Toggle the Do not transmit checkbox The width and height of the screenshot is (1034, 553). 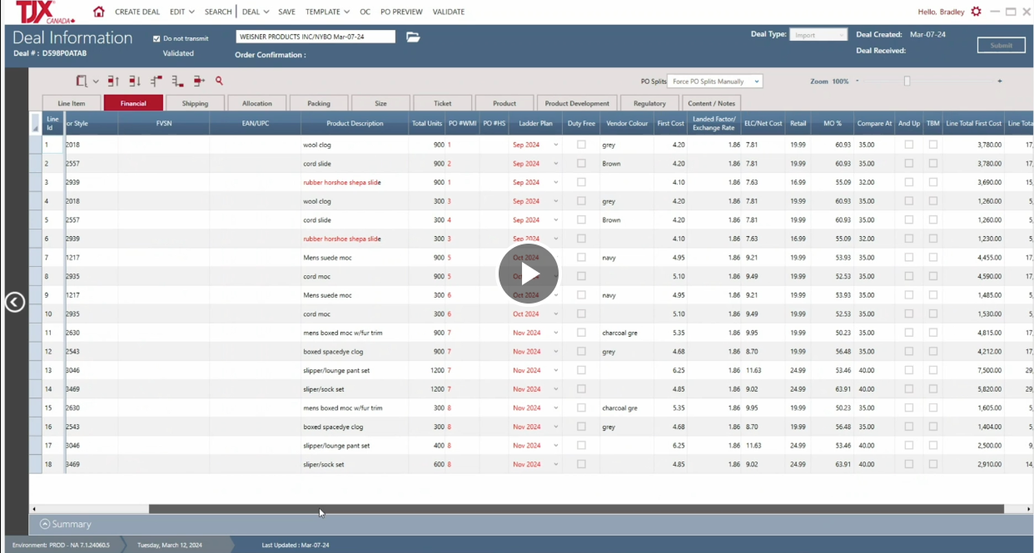pyautogui.click(x=157, y=38)
